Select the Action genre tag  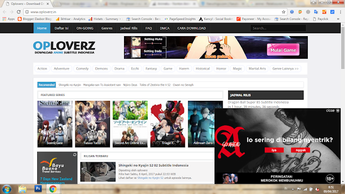pos(42,68)
